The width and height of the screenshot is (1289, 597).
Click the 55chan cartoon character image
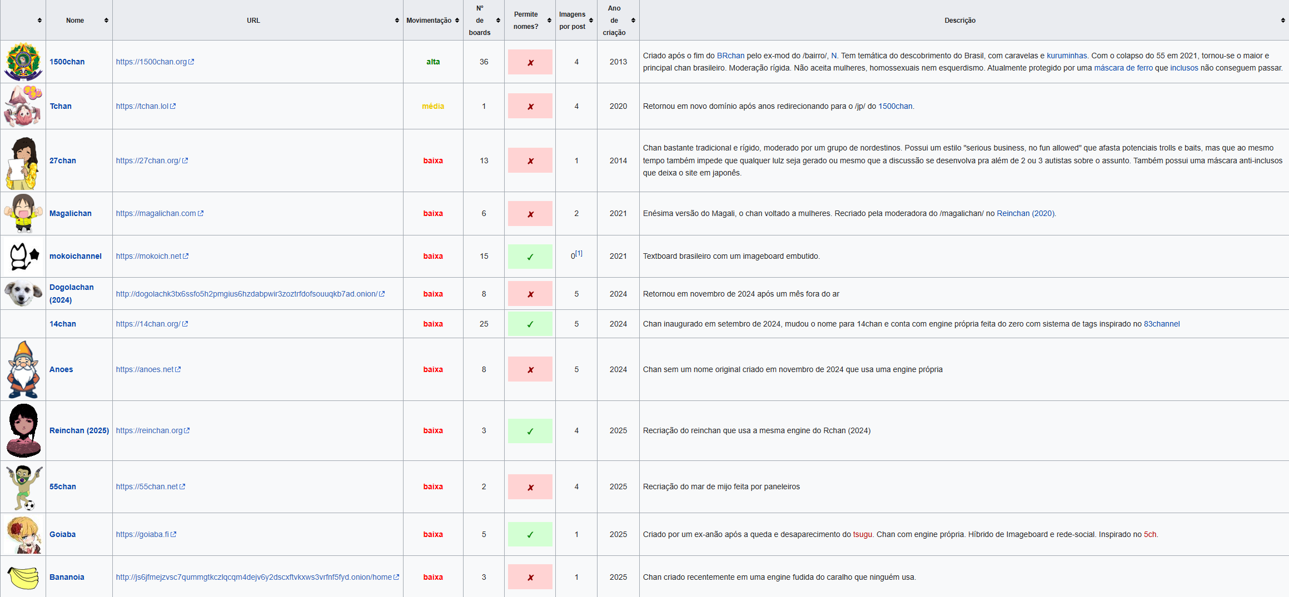point(23,487)
